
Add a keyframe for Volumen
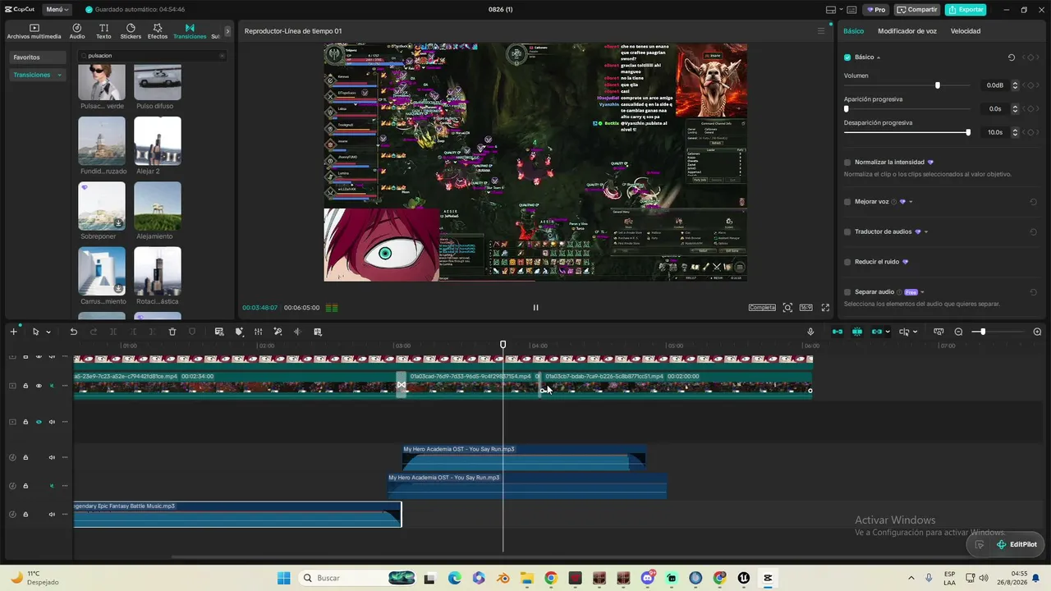tap(1030, 85)
